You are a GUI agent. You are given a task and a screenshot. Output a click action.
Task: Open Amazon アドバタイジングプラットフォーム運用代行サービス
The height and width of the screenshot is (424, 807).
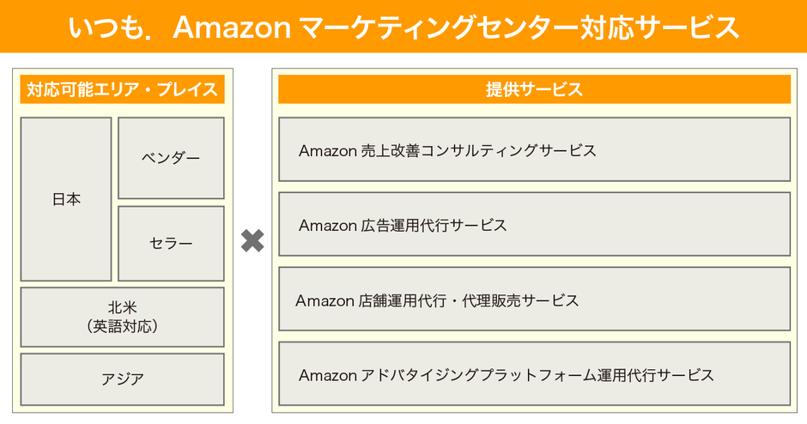click(x=534, y=374)
